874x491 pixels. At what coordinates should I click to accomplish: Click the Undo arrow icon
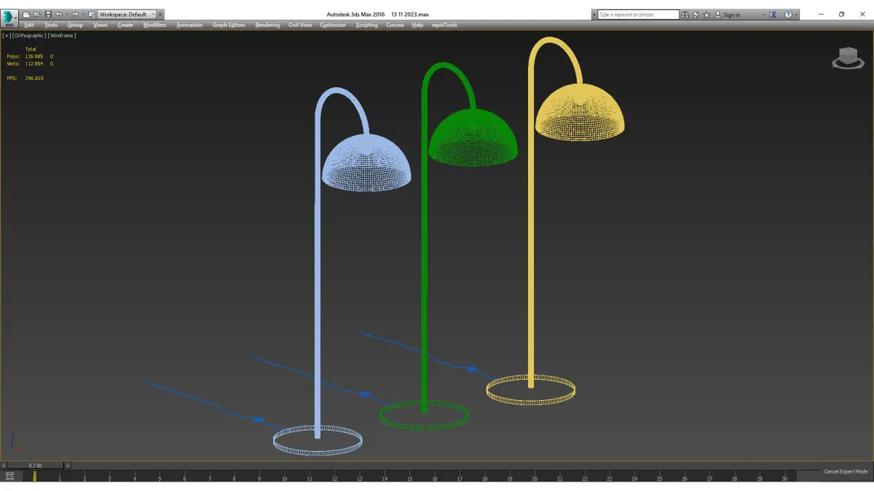pyautogui.click(x=59, y=15)
